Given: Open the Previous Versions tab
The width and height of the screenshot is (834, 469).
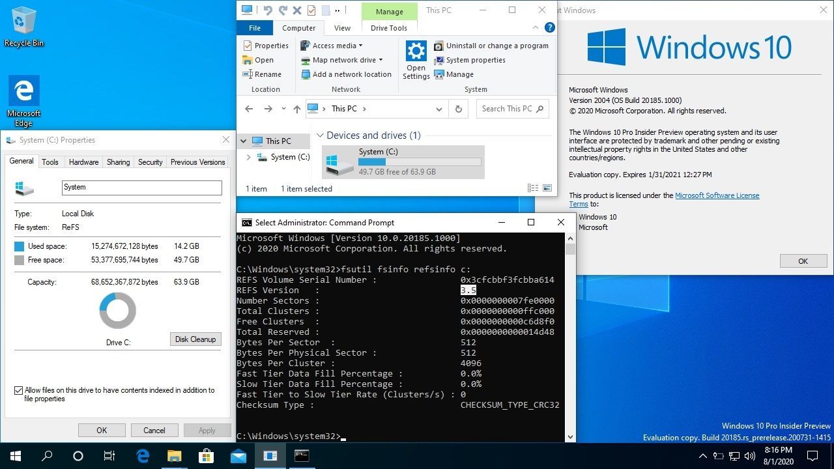Looking at the screenshot, I should [x=197, y=162].
